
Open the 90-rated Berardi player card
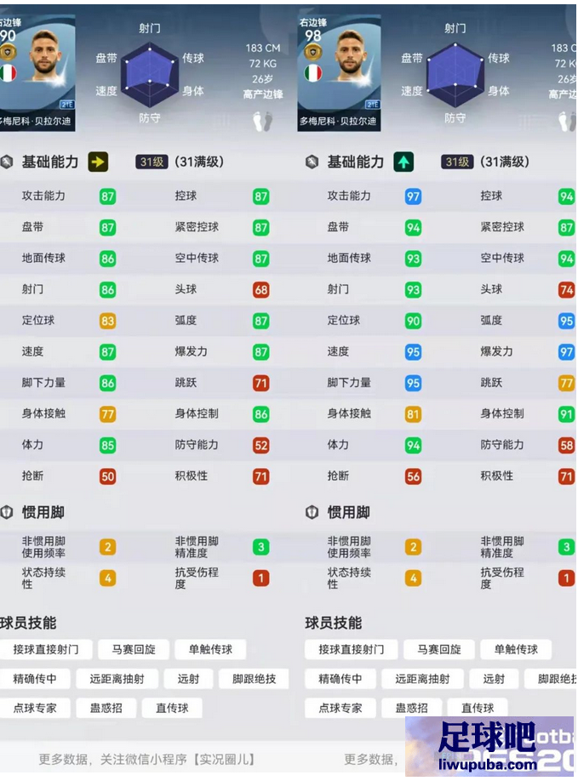pos(37,72)
